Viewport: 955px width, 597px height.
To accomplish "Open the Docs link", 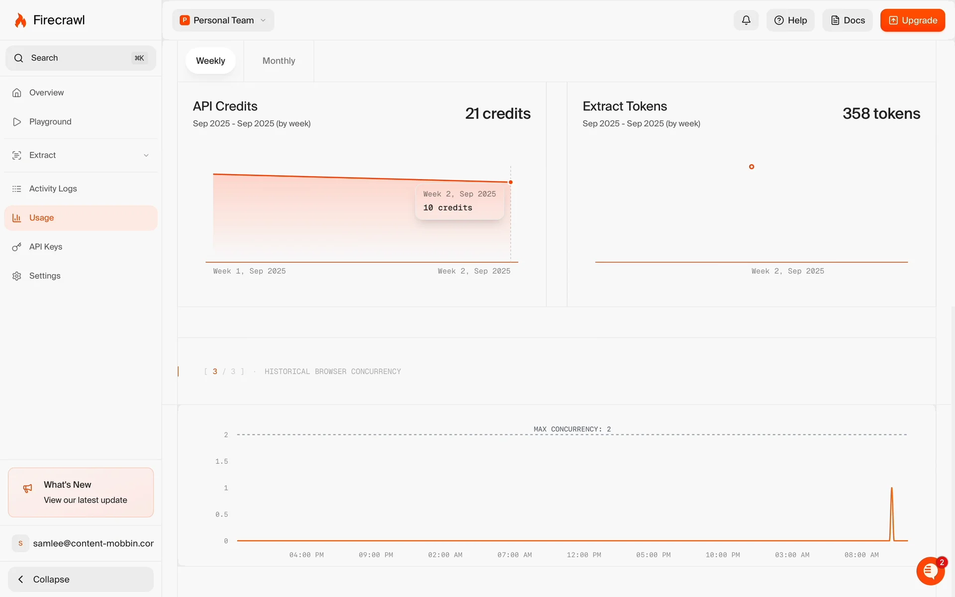I will click(847, 20).
